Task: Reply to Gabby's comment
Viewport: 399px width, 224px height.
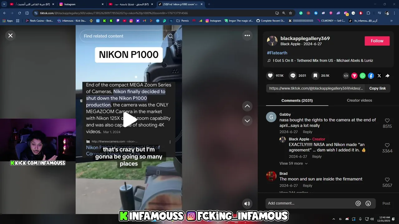Action: tap(307, 132)
